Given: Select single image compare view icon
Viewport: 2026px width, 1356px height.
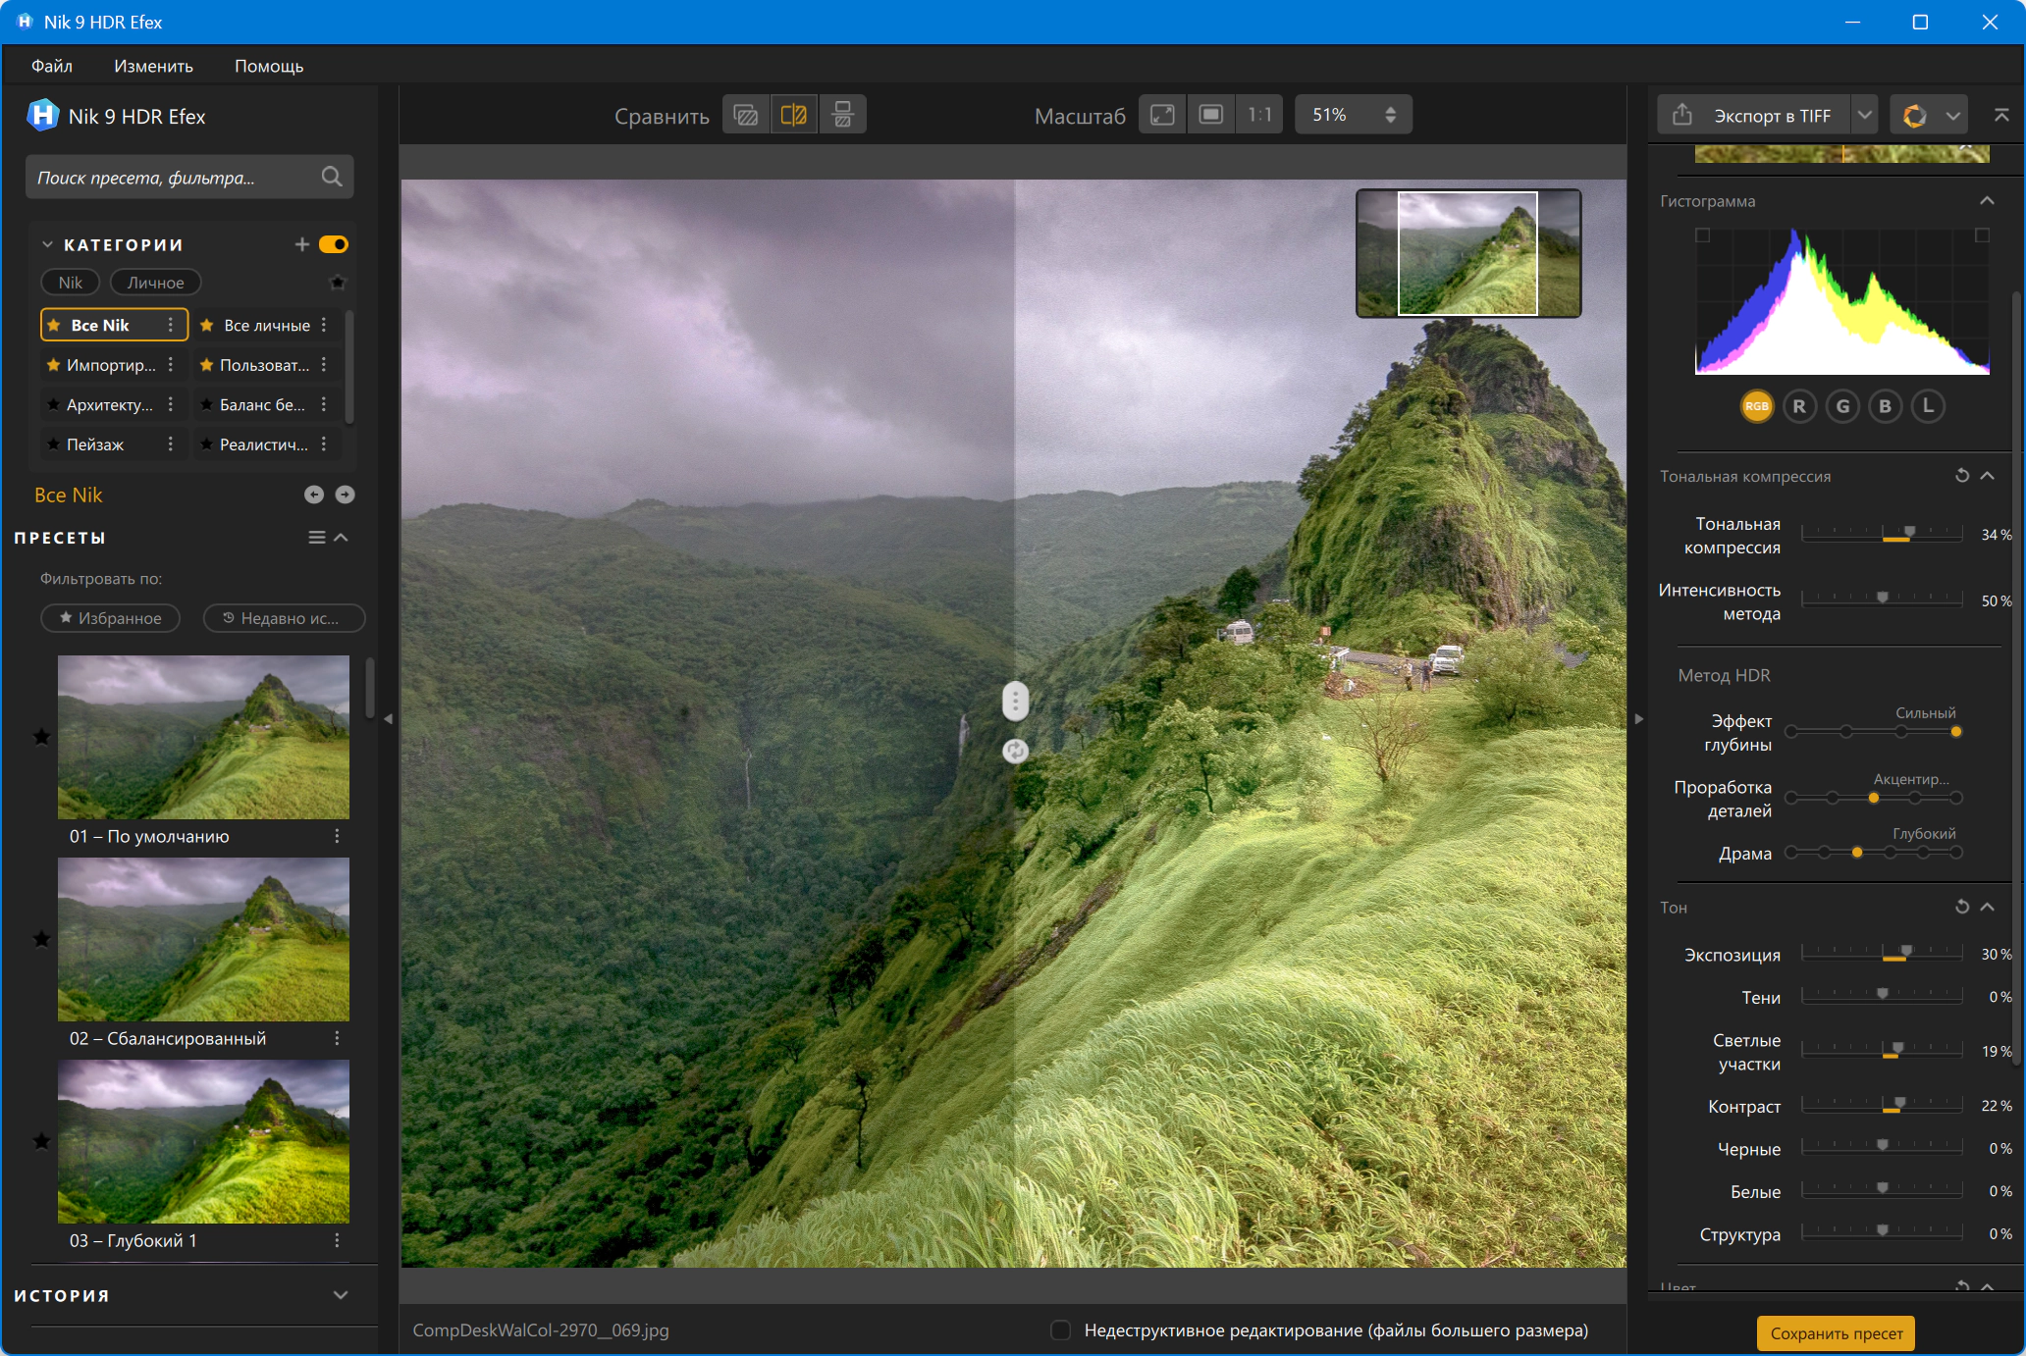Looking at the screenshot, I should 746,115.
